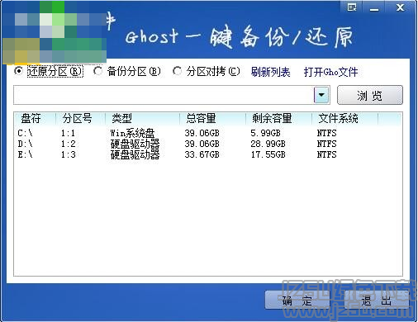Click NTFS in the D:\ row

point(326,144)
